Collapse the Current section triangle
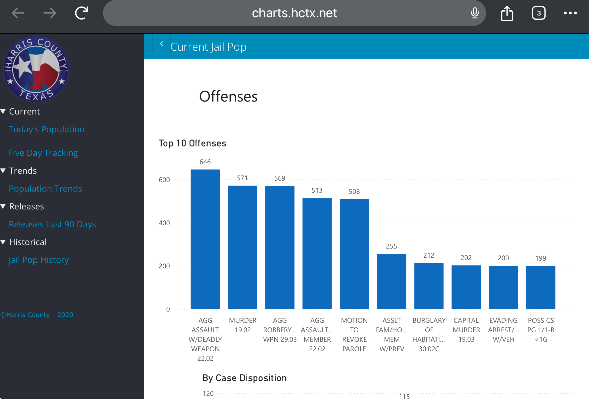 (3, 111)
